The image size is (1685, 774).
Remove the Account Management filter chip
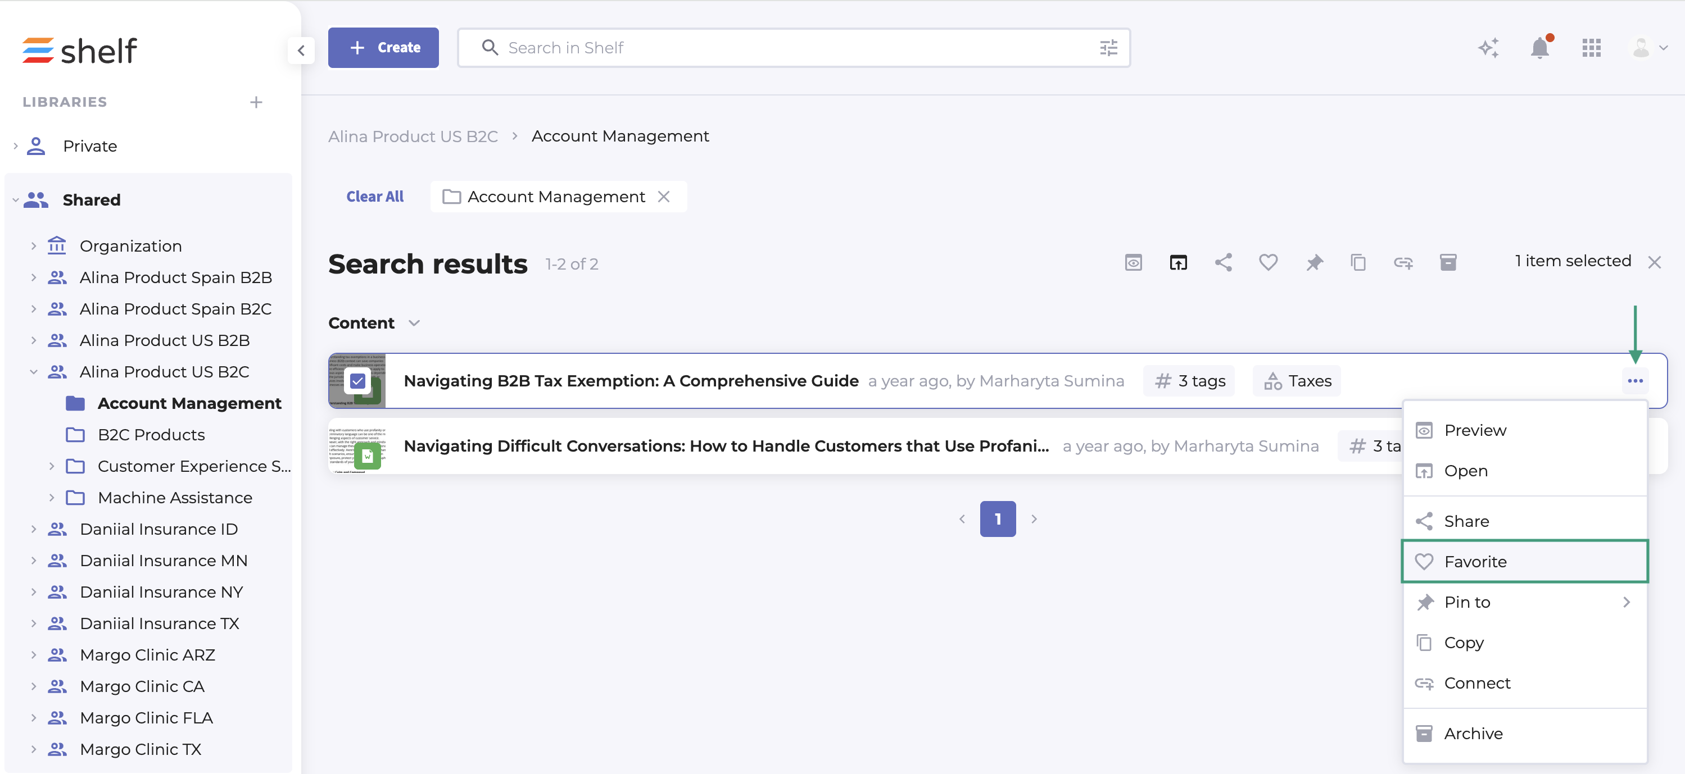click(x=663, y=197)
